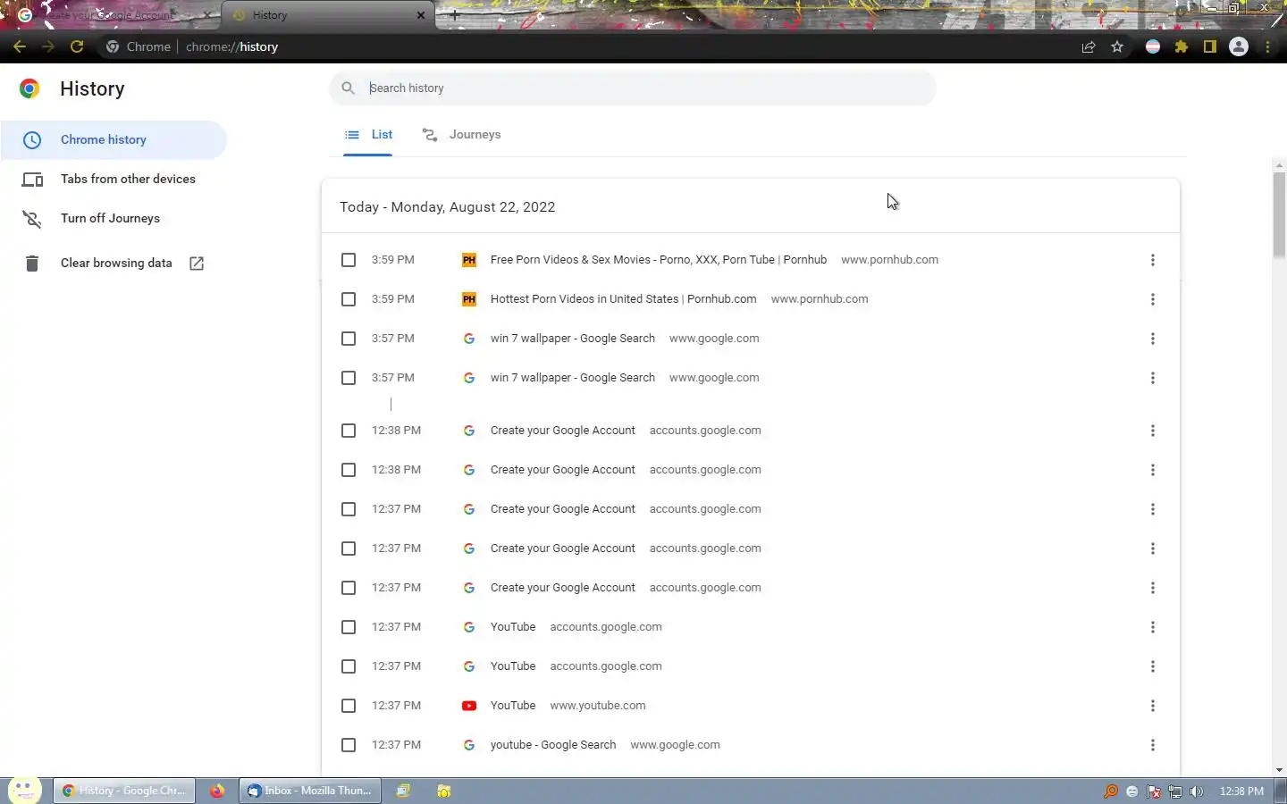The height and width of the screenshot is (804, 1287).
Task: Open youtube - Google Search history link
Action: pos(553,745)
